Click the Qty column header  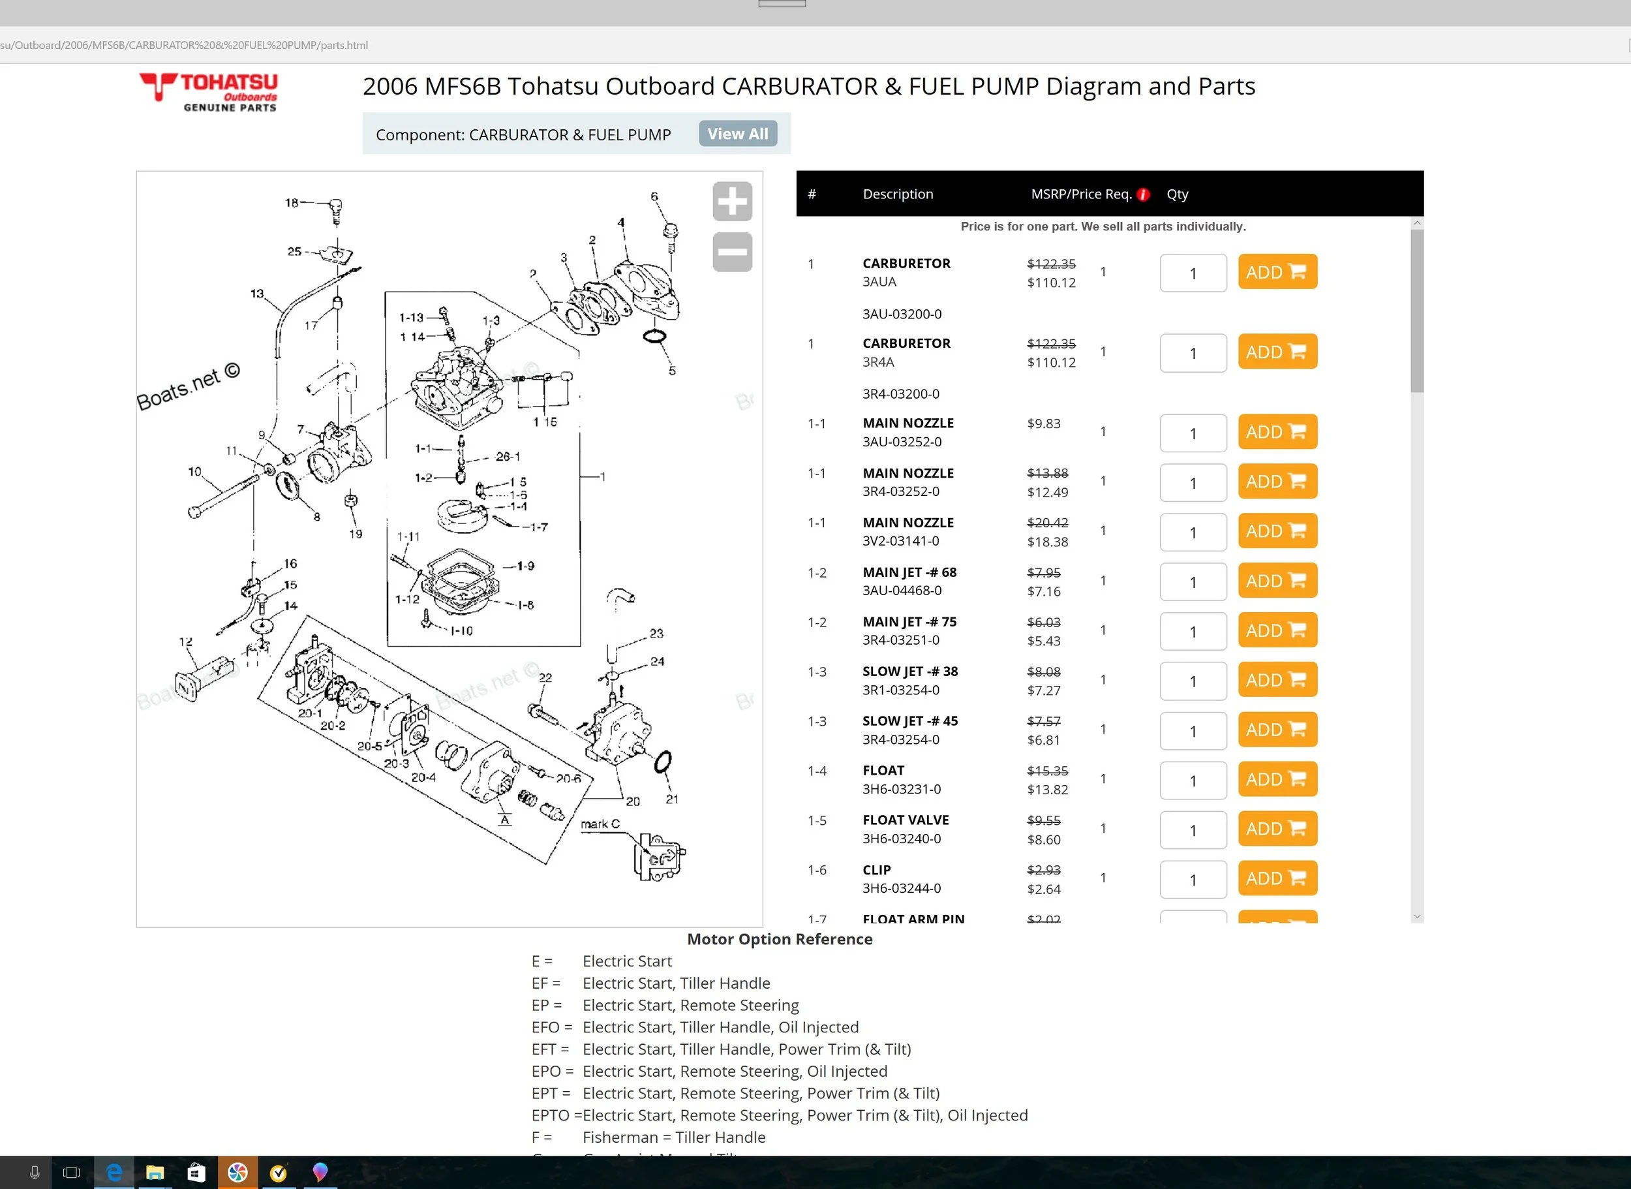pyautogui.click(x=1177, y=194)
